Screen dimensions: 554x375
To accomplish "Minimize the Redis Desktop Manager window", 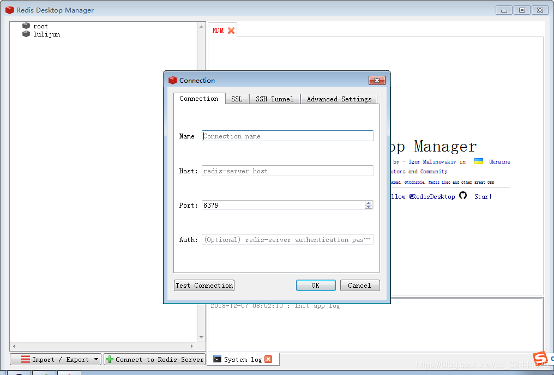I will 504,10.
